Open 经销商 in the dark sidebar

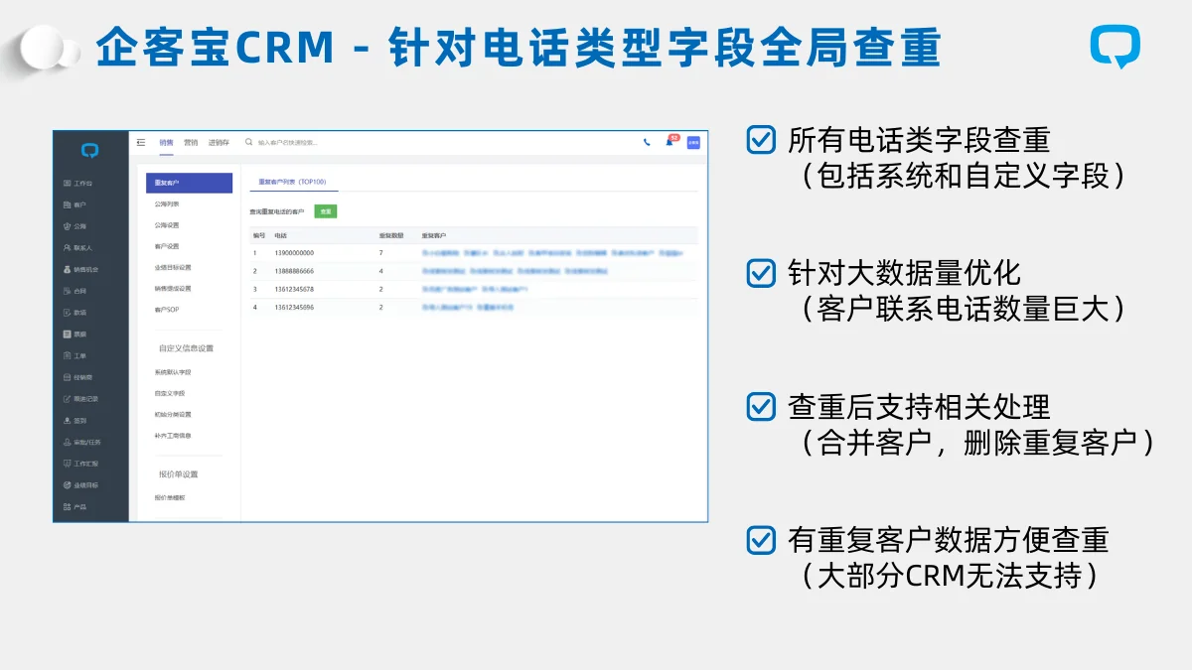[x=77, y=377]
